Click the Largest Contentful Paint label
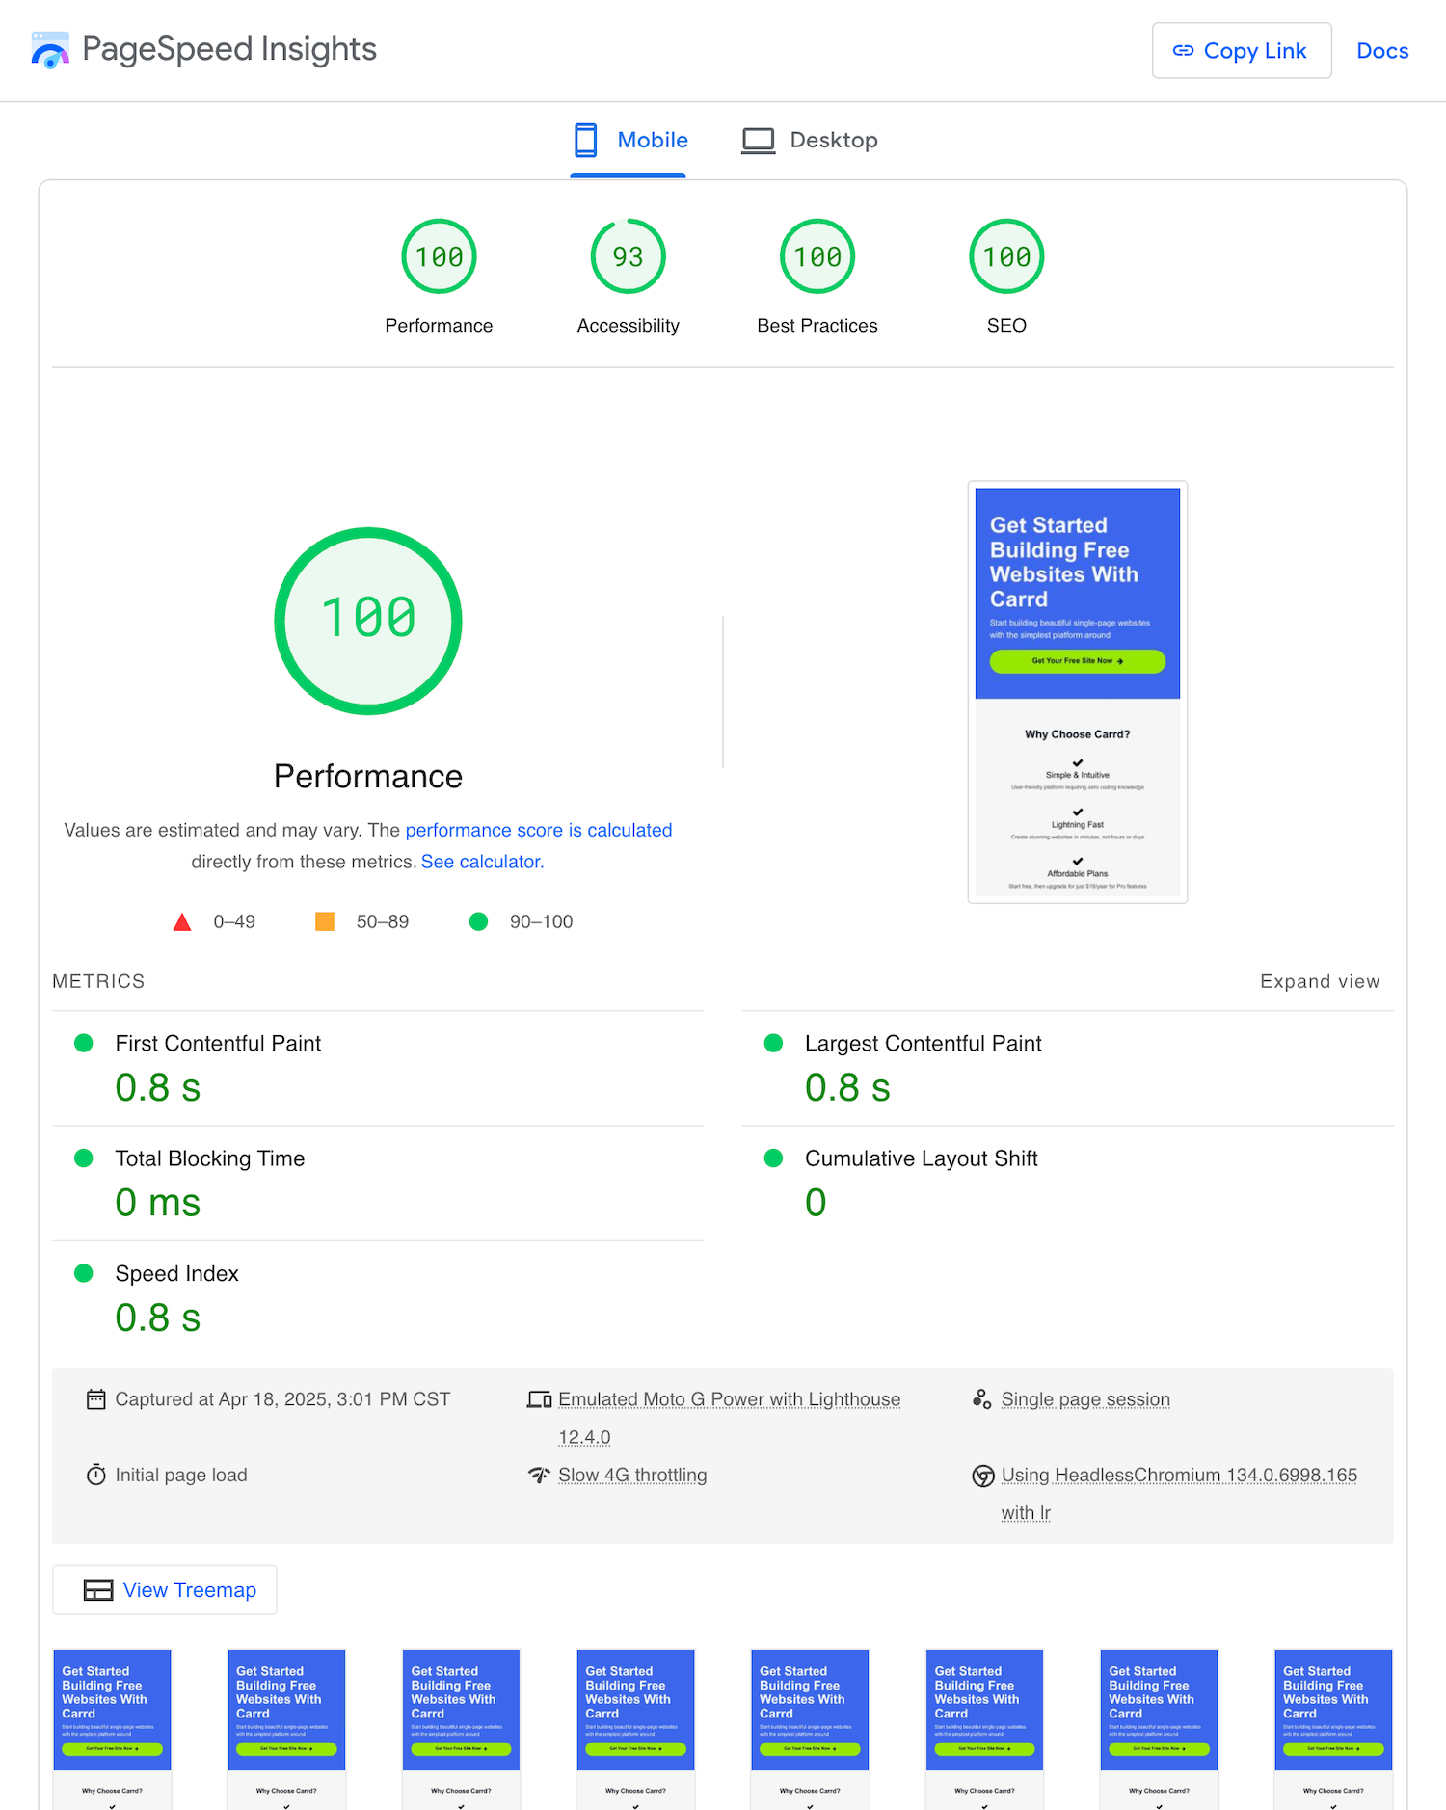The width and height of the screenshot is (1446, 1810). click(923, 1044)
